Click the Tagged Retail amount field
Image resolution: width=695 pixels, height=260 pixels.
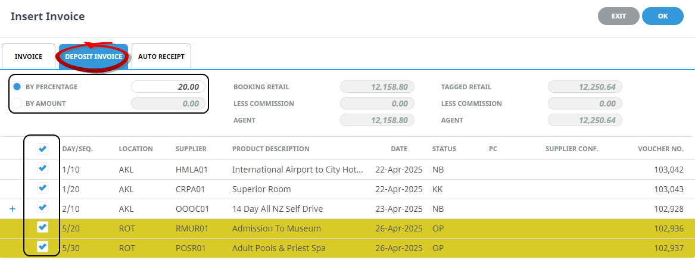[584, 87]
